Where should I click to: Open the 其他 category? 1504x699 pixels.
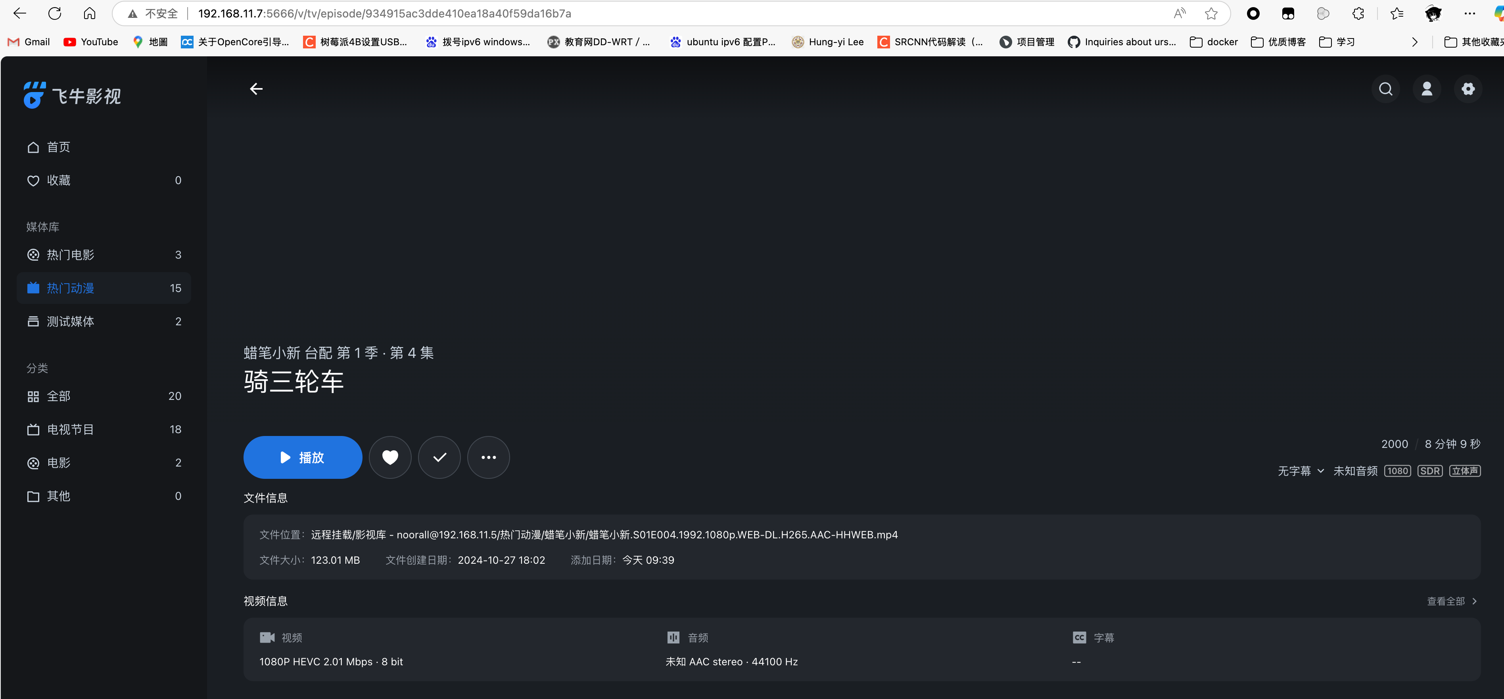point(104,496)
